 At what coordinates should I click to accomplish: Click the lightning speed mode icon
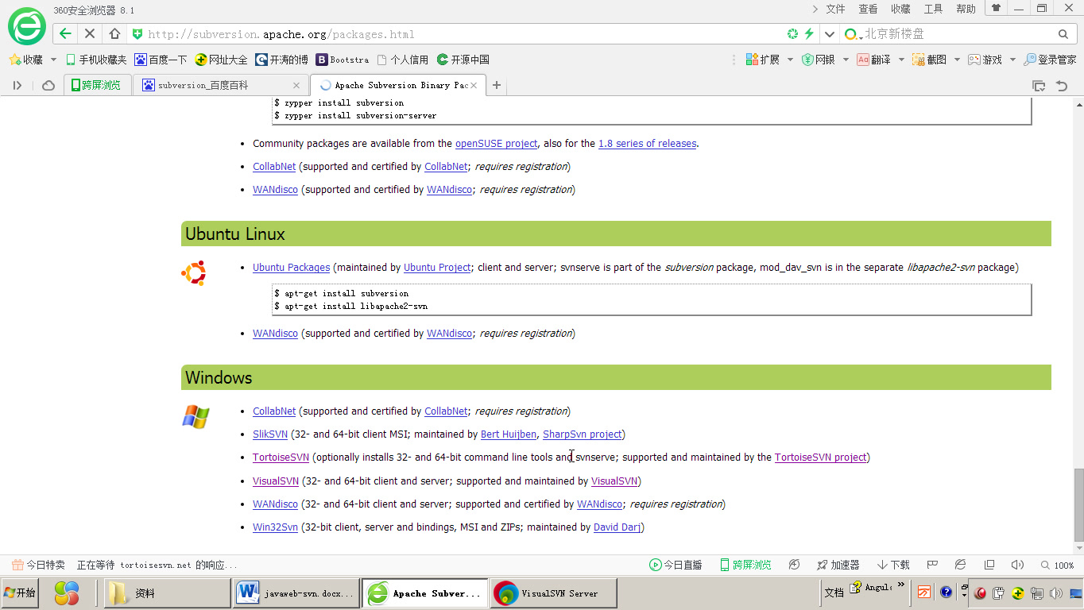click(809, 33)
